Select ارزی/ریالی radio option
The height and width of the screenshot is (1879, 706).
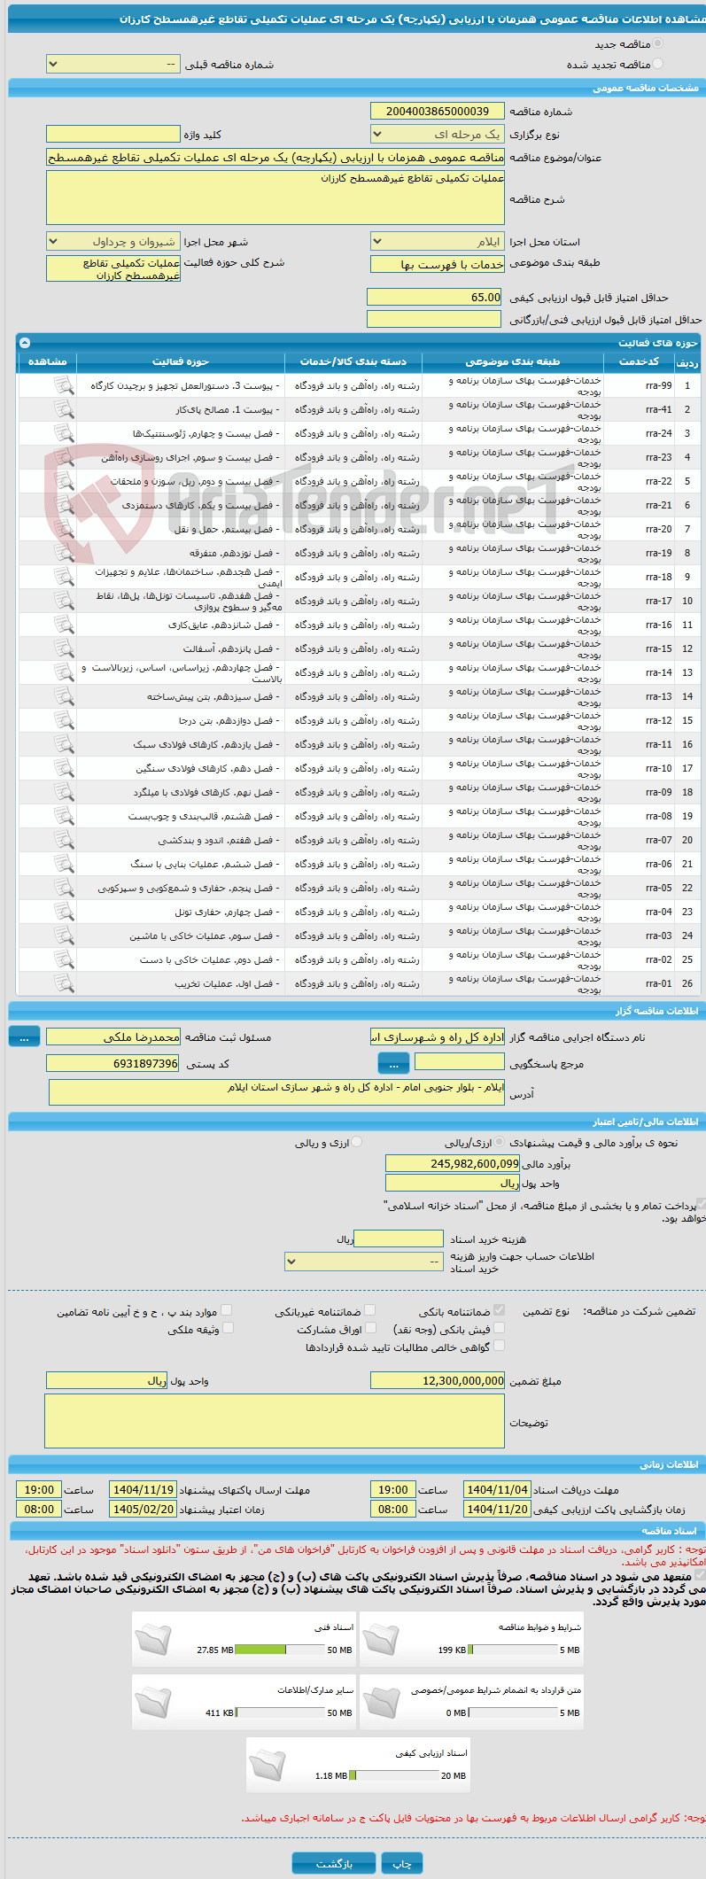point(500,1142)
